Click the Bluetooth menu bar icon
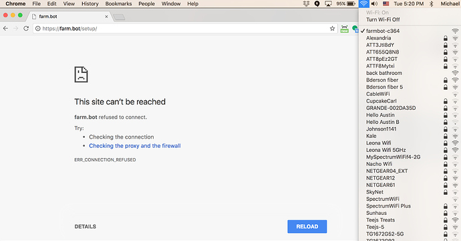 [432, 3]
